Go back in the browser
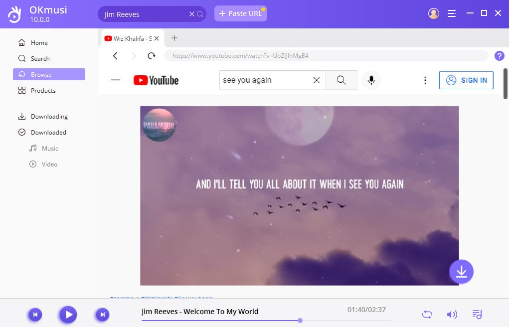 click(115, 56)
